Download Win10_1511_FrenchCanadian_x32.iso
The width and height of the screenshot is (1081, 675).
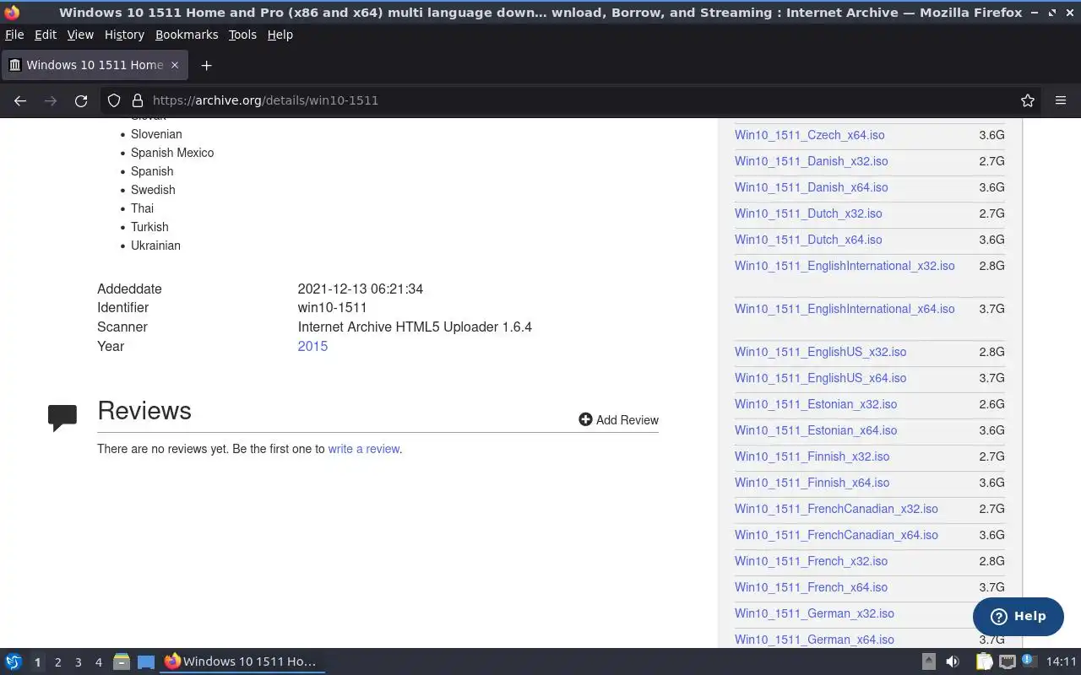tap(836, 509)
